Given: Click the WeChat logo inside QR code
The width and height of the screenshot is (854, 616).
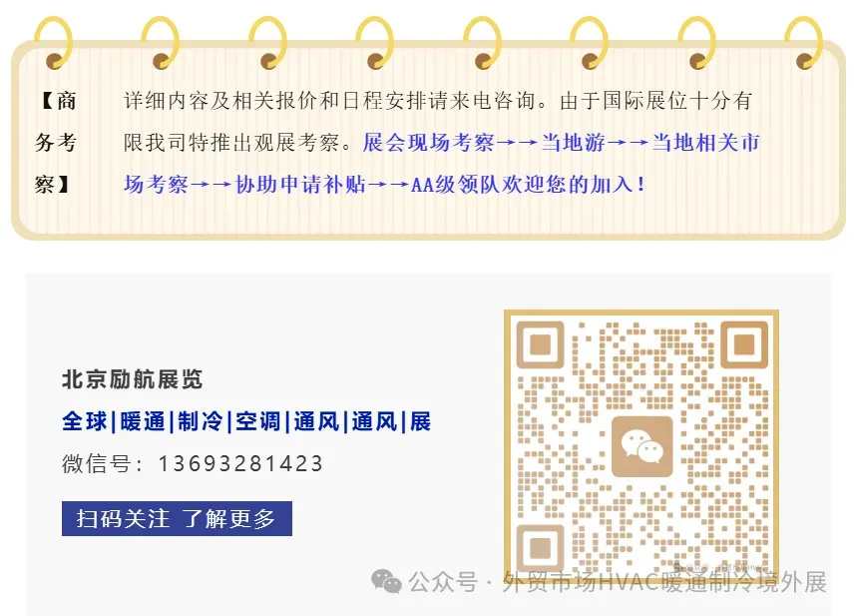Looking at the screenshot, I should click(x=642, y=446).
